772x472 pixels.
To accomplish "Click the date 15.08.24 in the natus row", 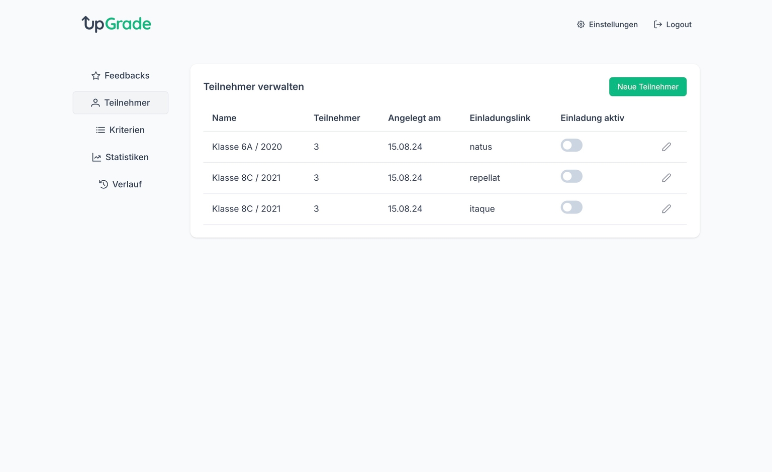I will [405, 147].
